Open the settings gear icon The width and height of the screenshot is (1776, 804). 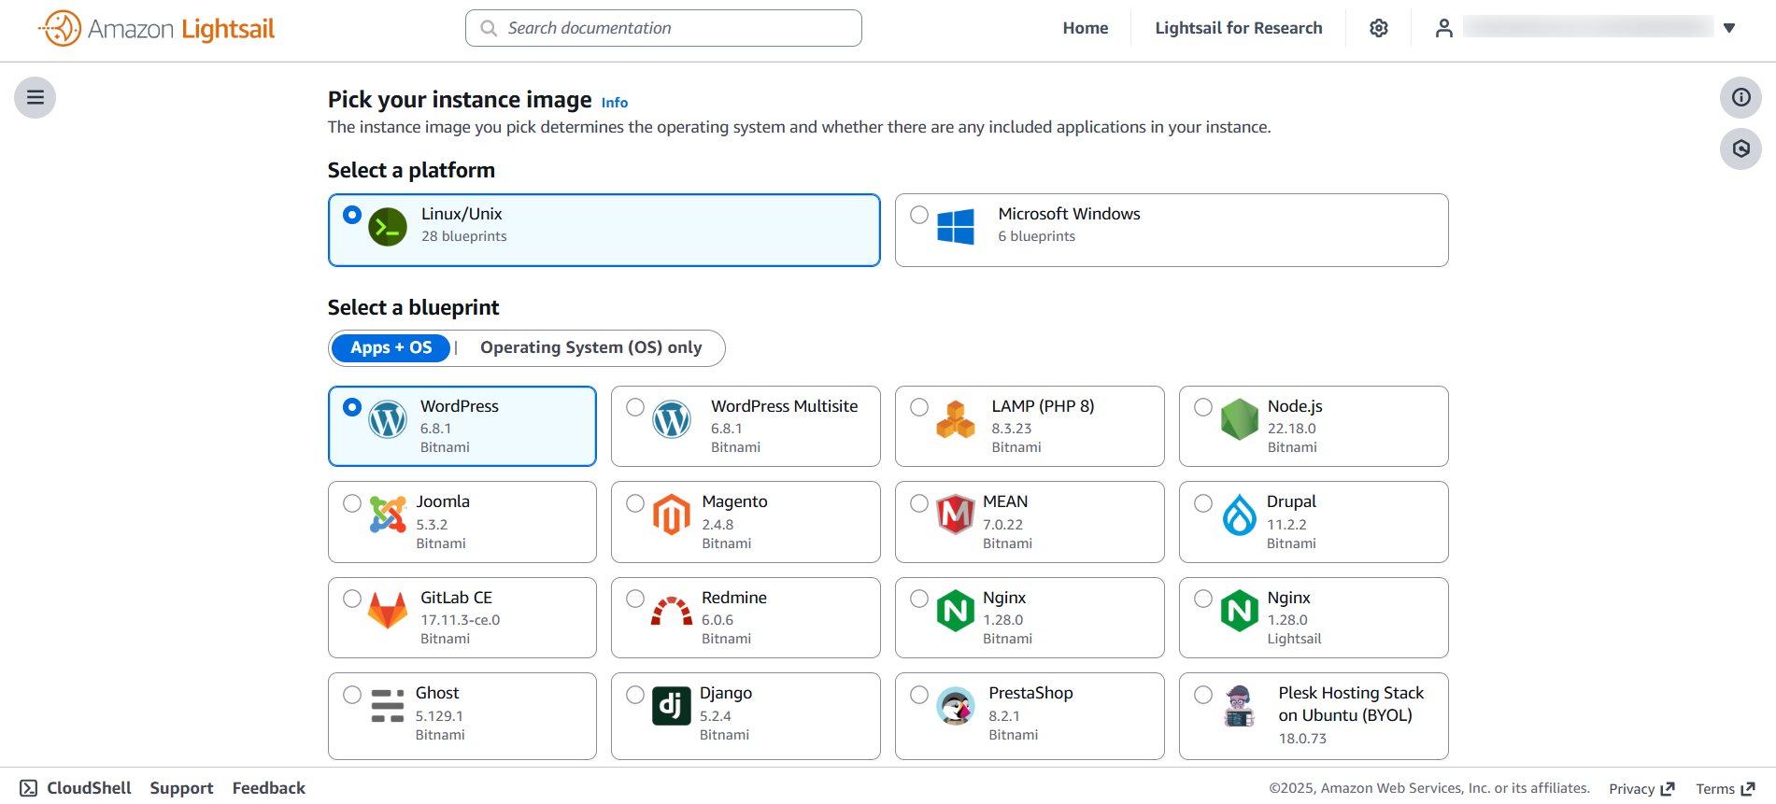[1379, 28]
